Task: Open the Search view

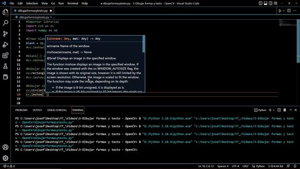Action: pos(5,23)
